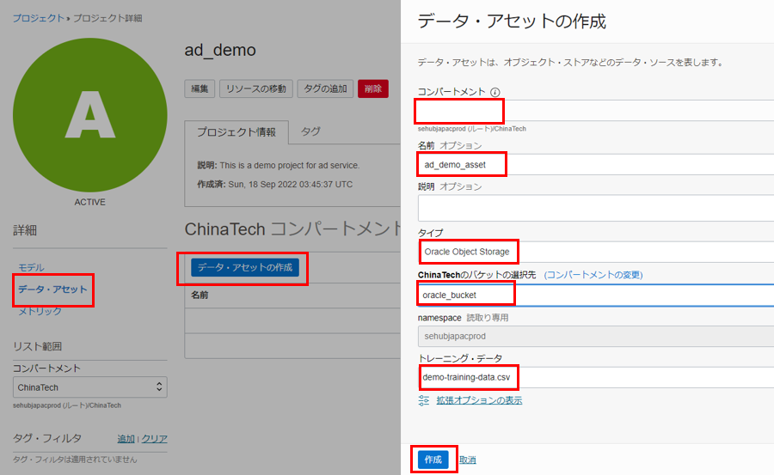Expand the bucket selection oracle_bucket dropdown
Image resolution: width=774 pixels, height=475 pixels.
593,295
